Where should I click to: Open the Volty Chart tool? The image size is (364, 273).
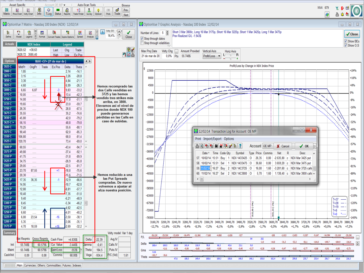click(x=28, y=11)
